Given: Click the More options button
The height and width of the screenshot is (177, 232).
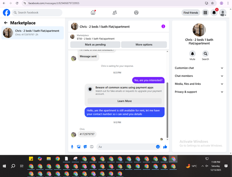Looking at the screenshot, I should point(144,44).
